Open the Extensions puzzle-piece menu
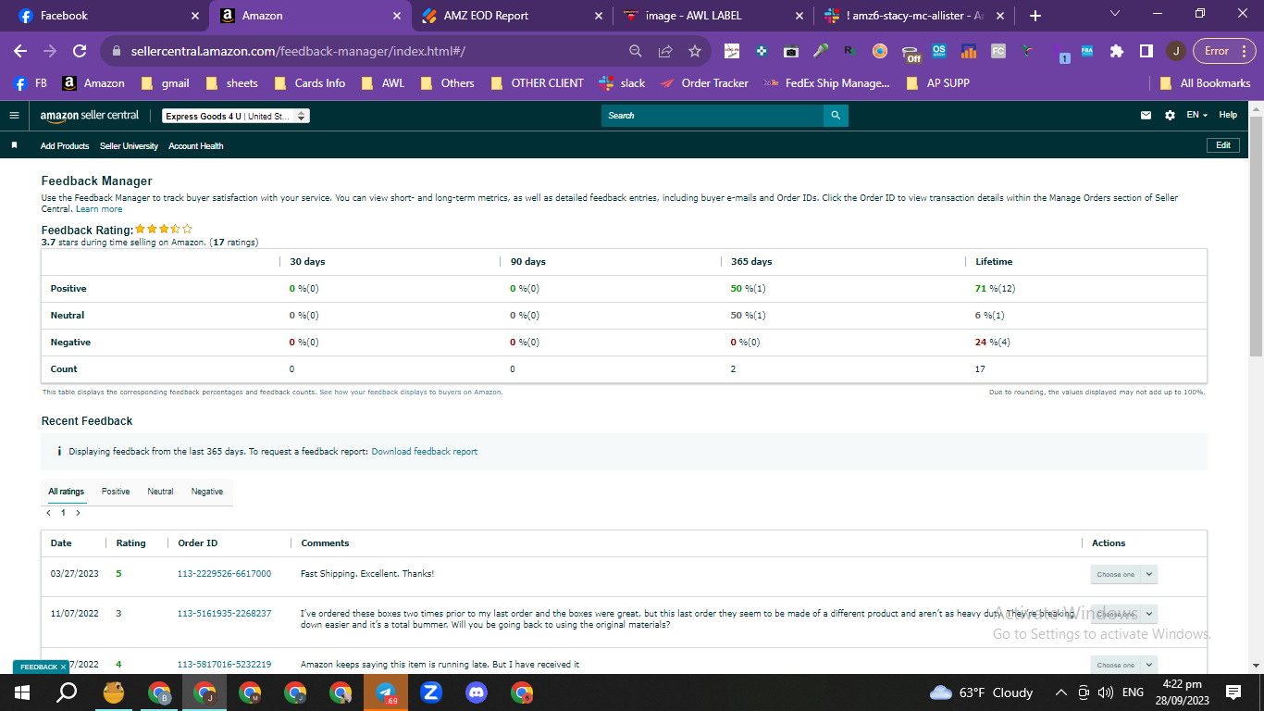The width and height of the screenshot is (1264, 711). [x=1117, y=51]
